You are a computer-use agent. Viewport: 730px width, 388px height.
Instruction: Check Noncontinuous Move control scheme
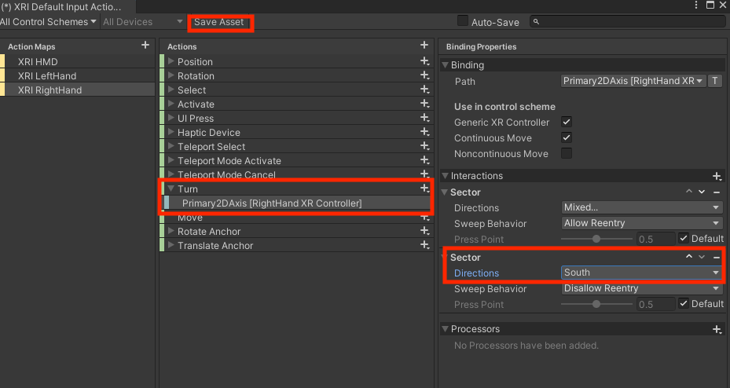(567, 153)
